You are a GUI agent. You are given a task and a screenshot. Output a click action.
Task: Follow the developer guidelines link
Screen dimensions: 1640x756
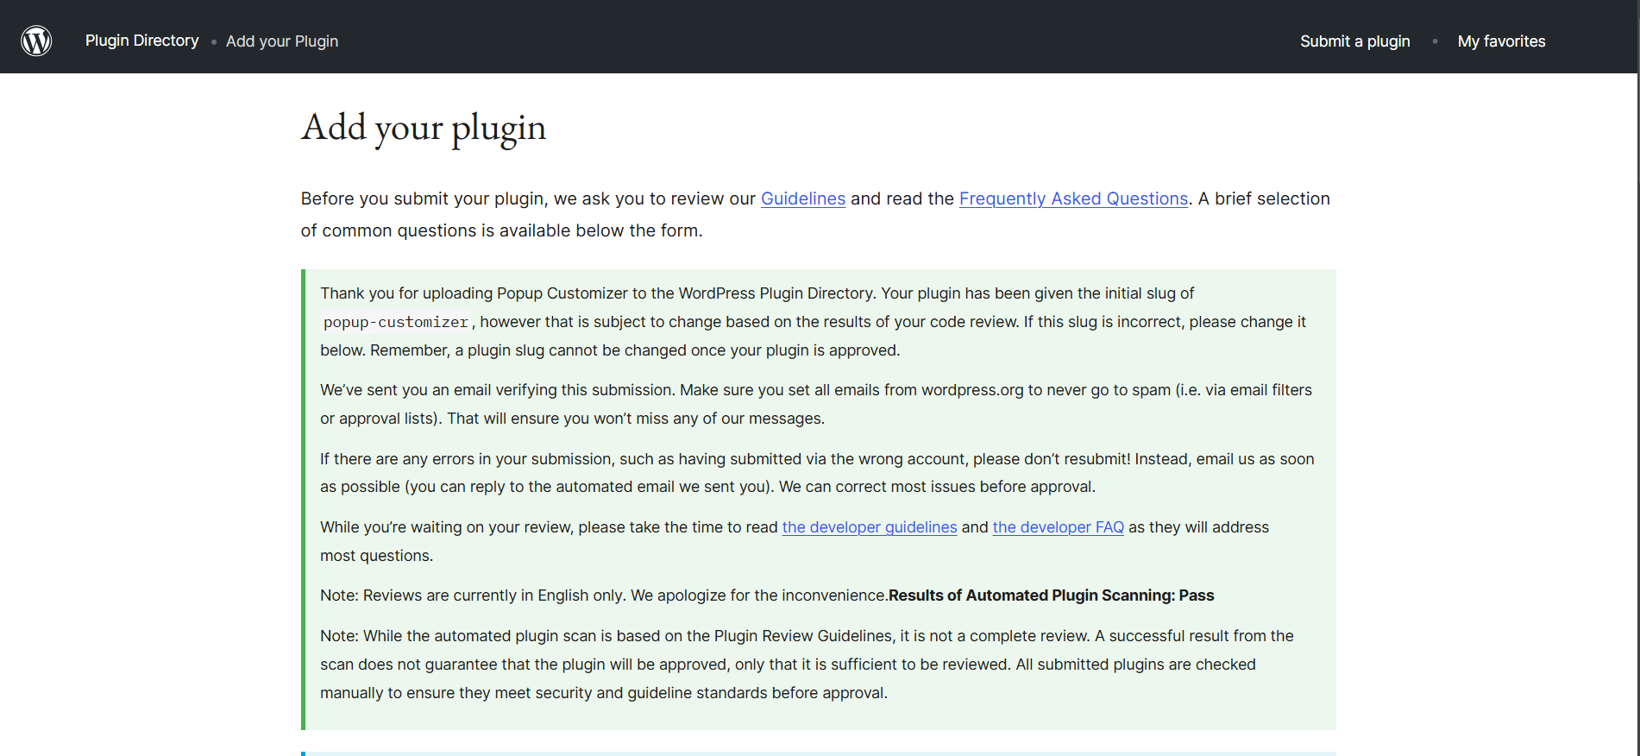870,527
